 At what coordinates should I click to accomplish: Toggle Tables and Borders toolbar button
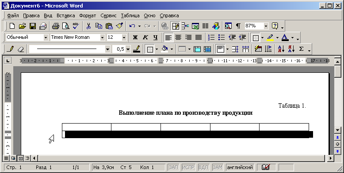coord(175,26)
